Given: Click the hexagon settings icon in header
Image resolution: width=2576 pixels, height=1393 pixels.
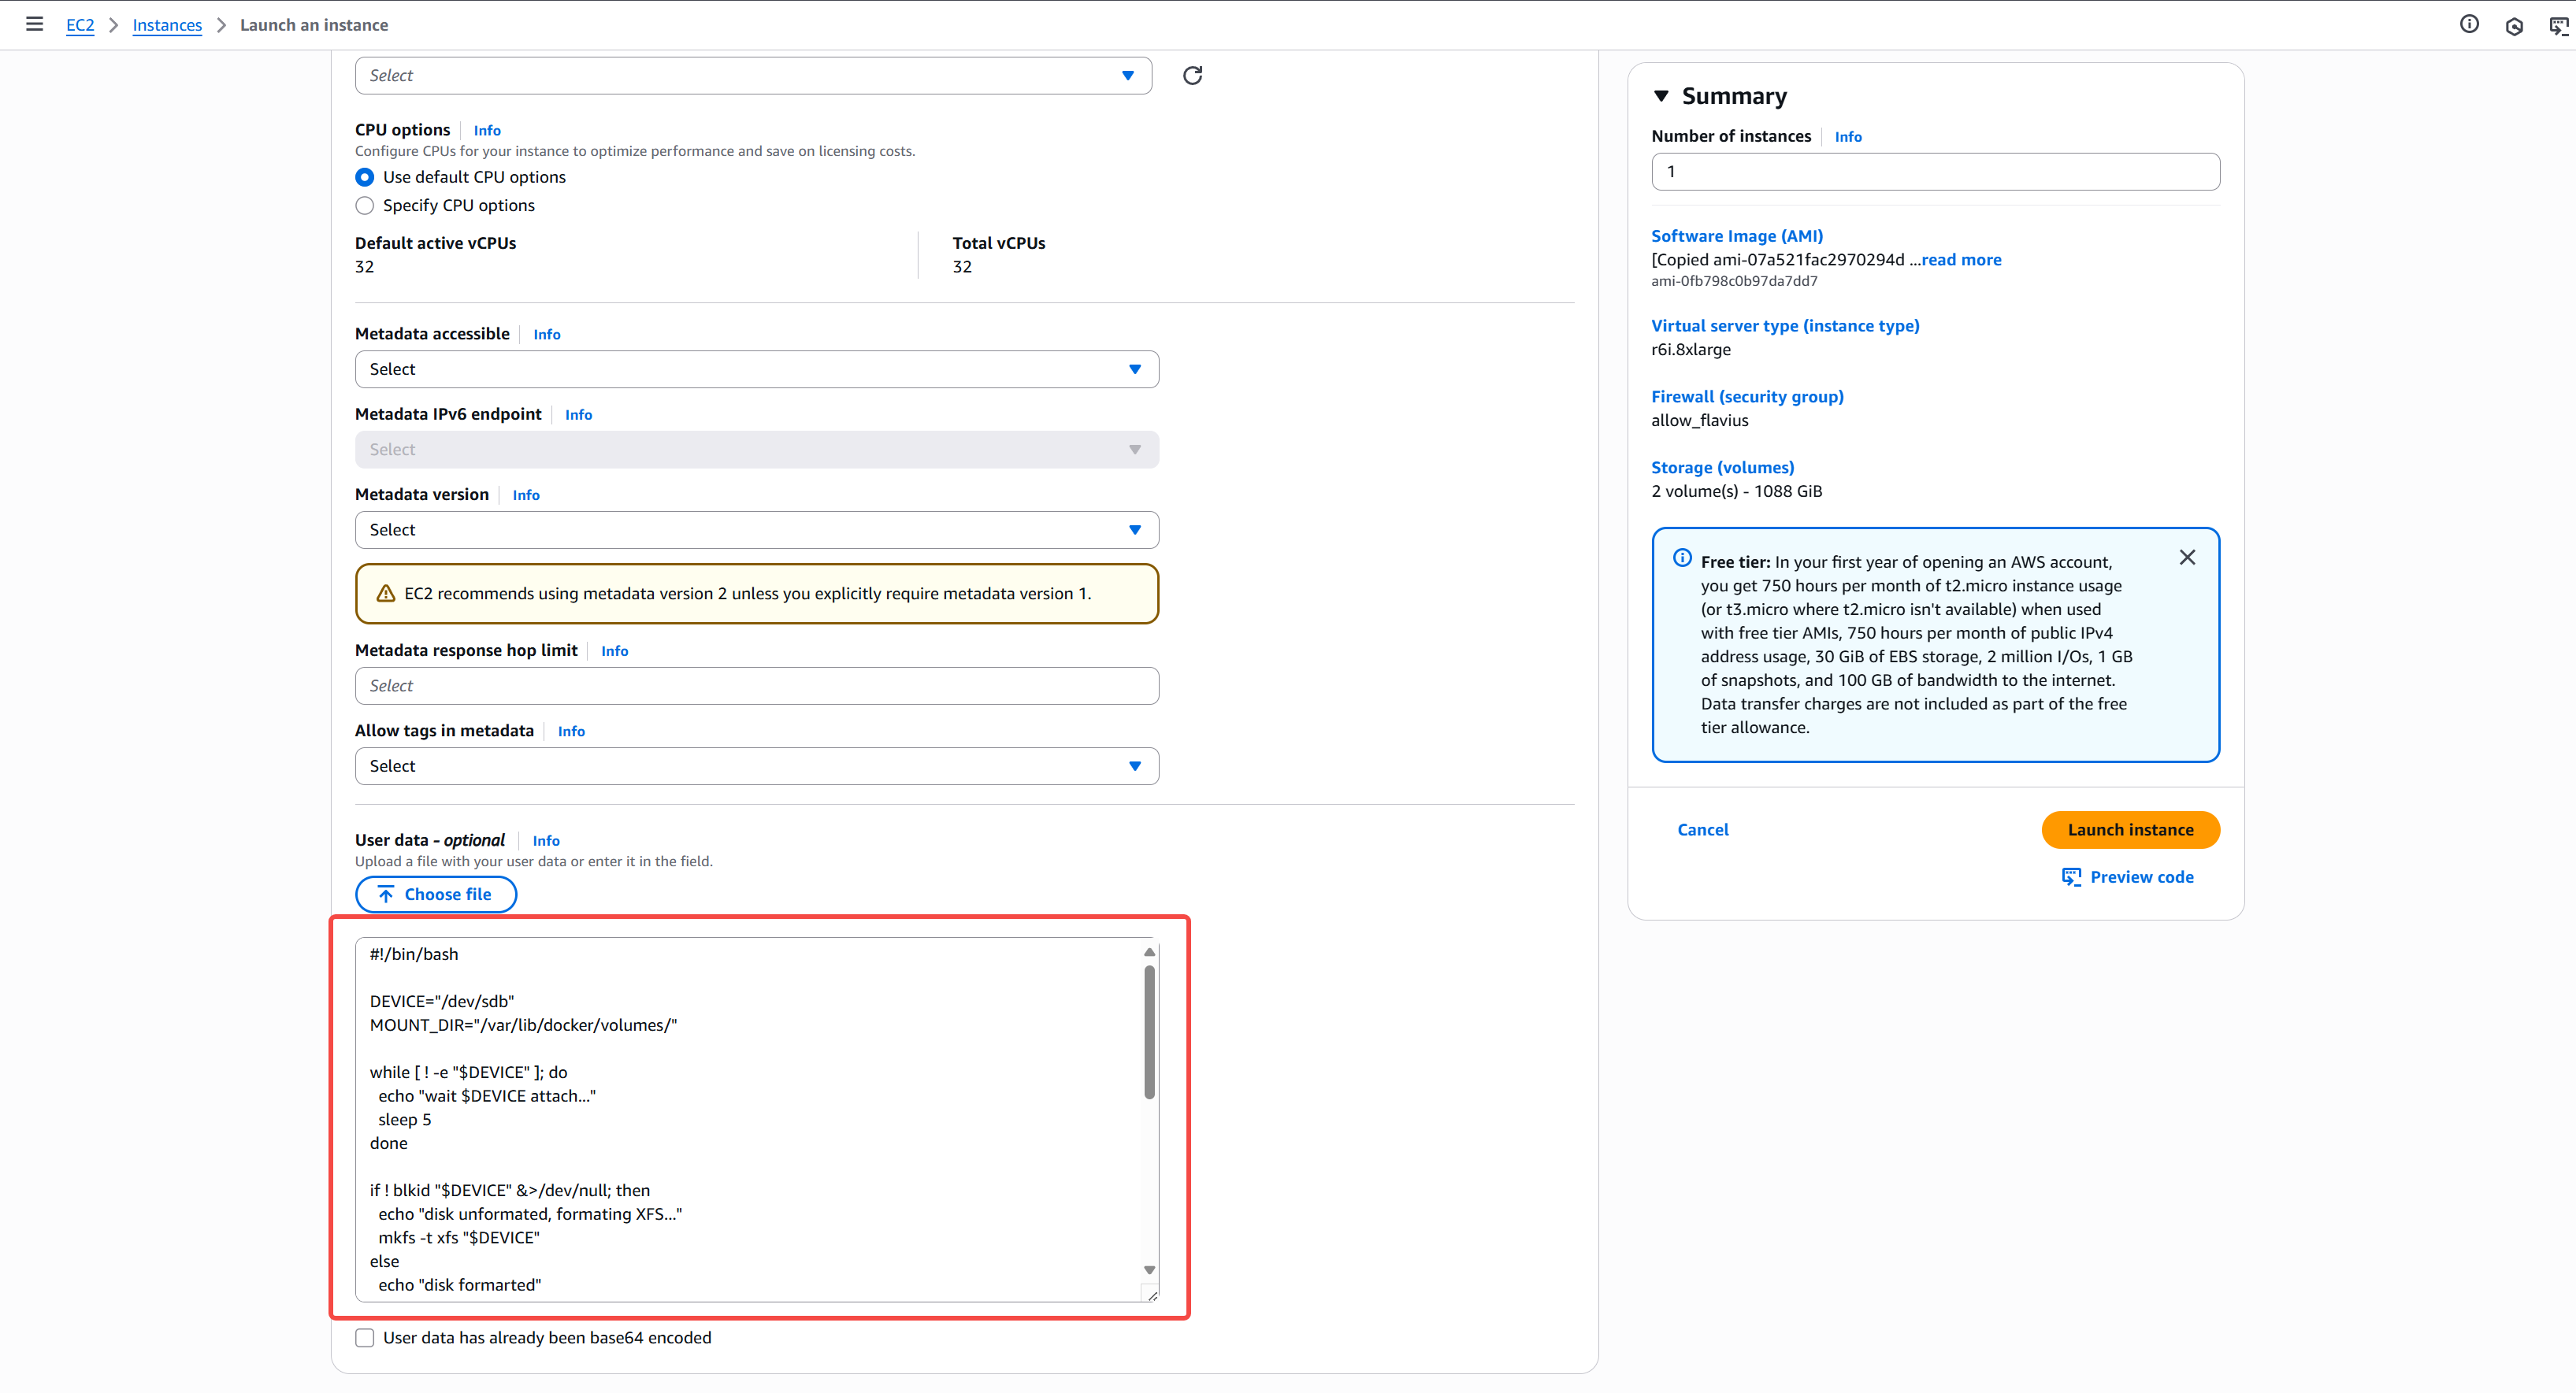Looking at the screenshot, I should pos(2514,26).
